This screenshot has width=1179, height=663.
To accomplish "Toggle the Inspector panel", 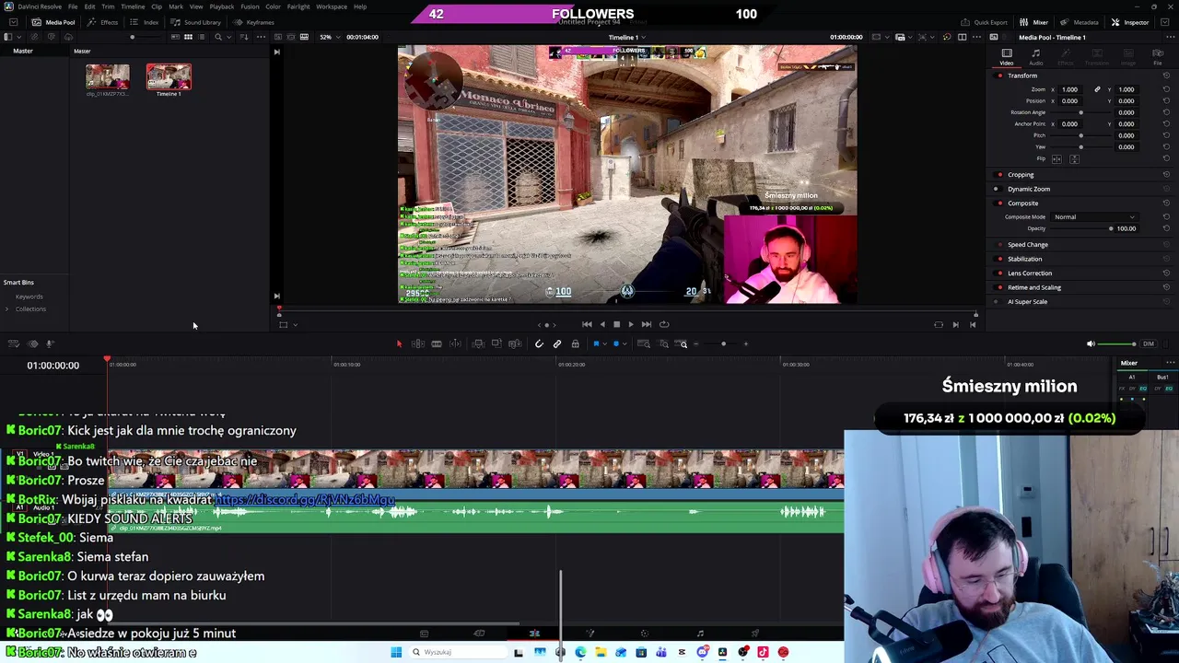I will (x=1130, y=22).
